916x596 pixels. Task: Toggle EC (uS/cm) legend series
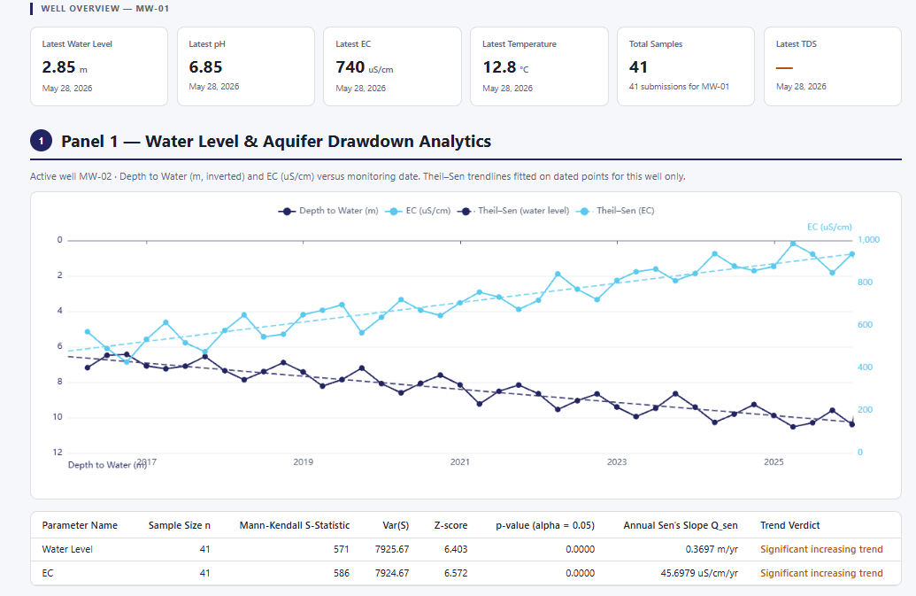(x=419, y=211)
